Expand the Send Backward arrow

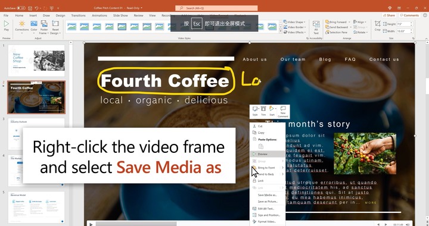351,27
